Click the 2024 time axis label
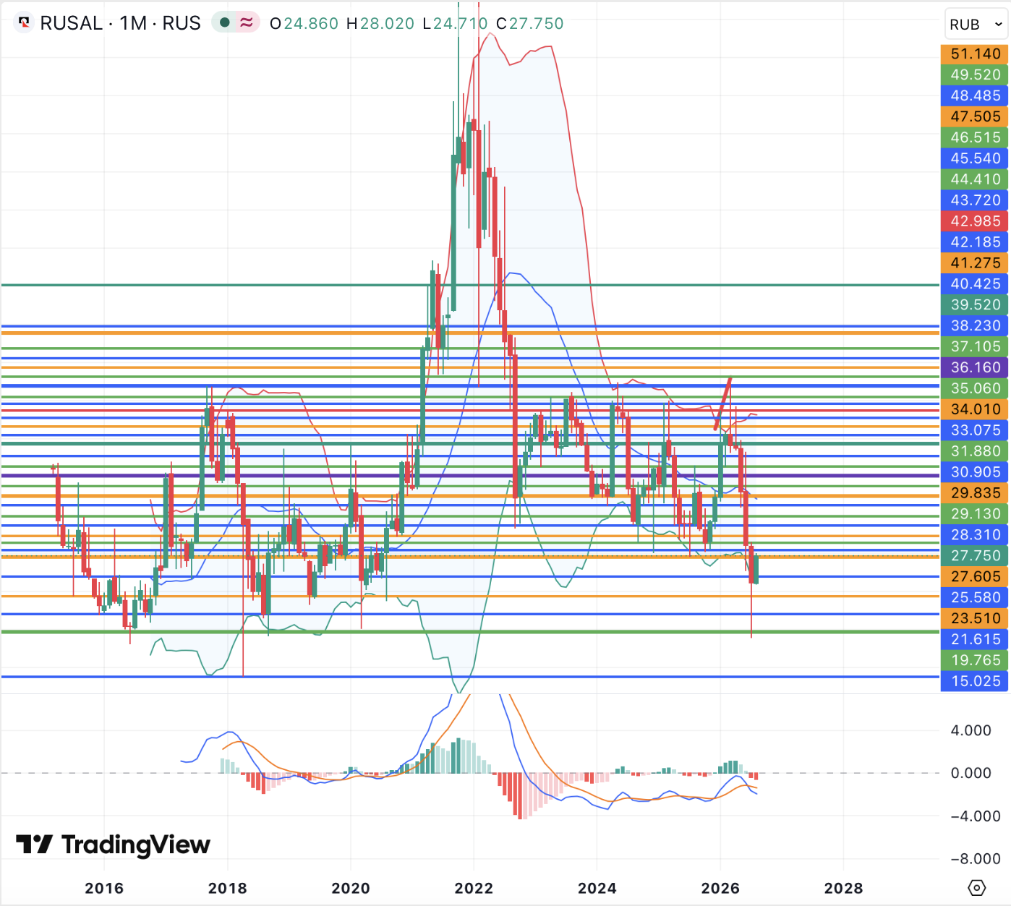The height and width of the screenshot is (906, 1011). pos(597,888)
